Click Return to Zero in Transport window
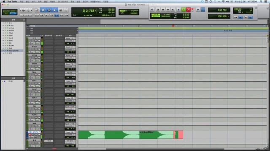Screen dimensions: 270x151 click(158, 10)
